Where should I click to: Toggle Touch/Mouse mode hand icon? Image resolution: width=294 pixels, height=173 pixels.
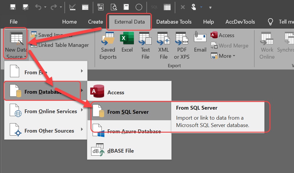[x=193, y=7]
